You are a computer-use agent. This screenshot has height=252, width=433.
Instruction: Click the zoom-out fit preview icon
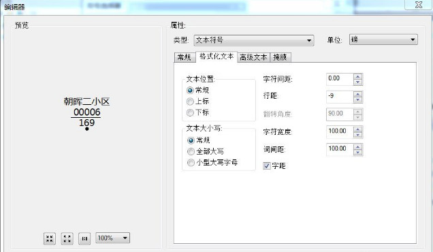tap(67, 238)
